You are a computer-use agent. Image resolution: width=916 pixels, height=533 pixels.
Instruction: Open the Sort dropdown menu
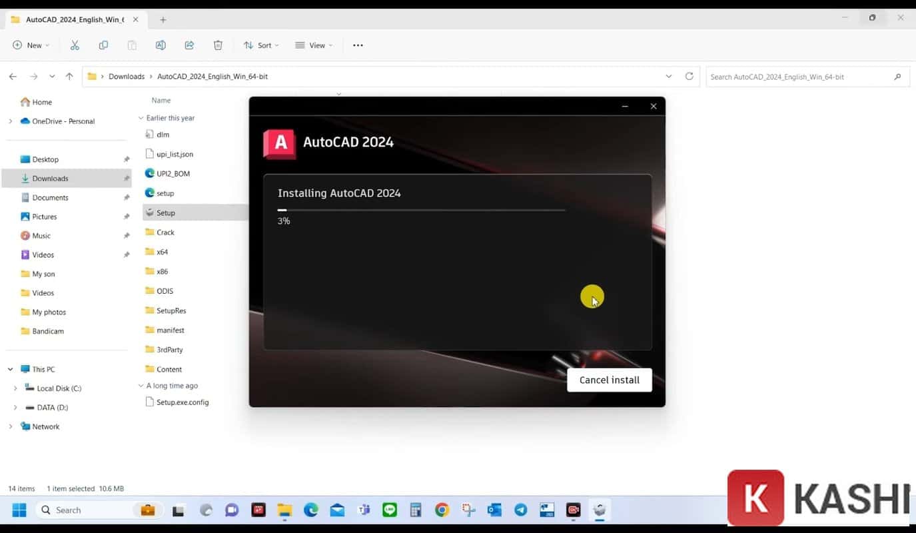260,45
